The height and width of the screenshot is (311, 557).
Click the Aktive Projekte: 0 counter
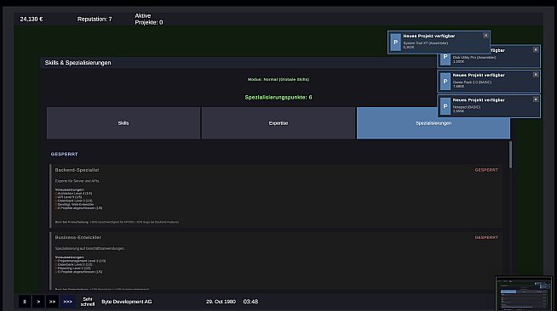pos(149,20)
